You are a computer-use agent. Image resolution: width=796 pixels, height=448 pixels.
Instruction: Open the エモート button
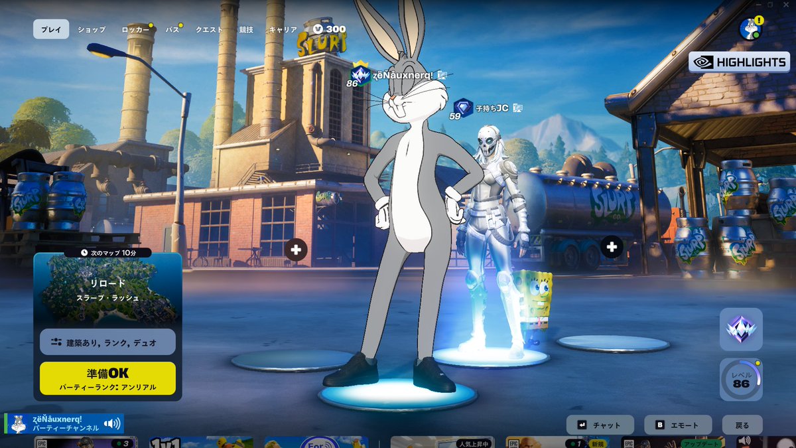point(678,425)
